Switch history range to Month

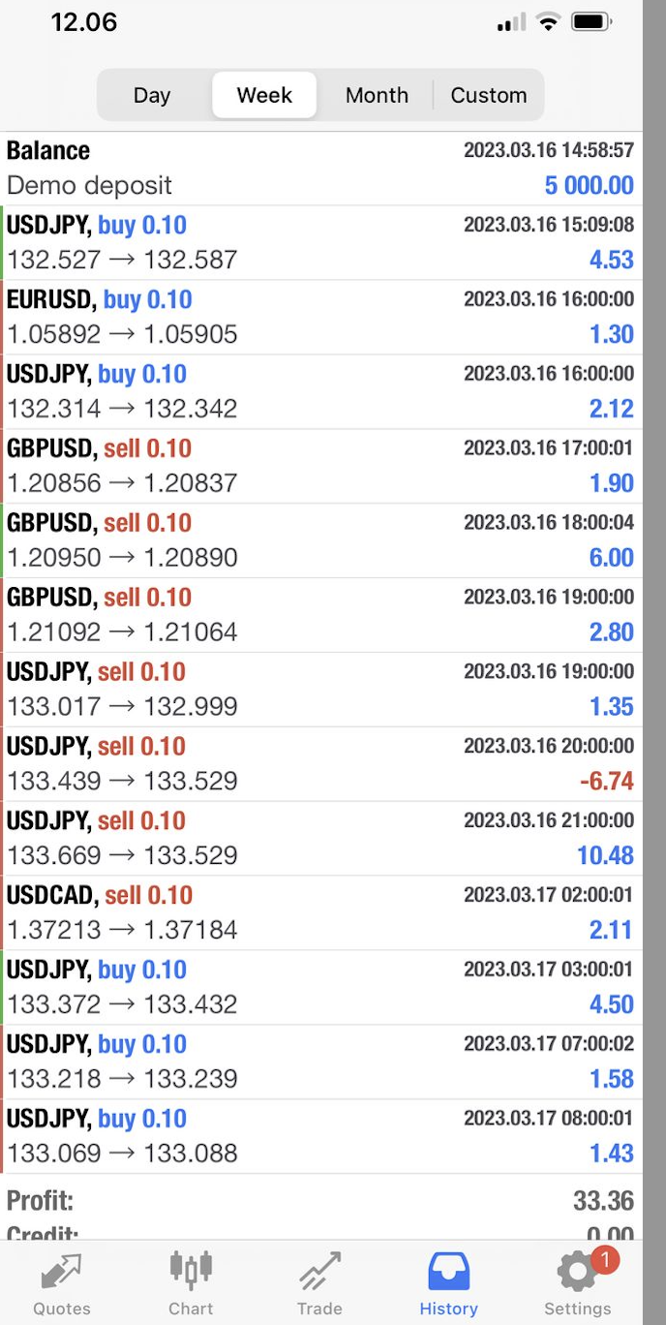tap(377, 95)
